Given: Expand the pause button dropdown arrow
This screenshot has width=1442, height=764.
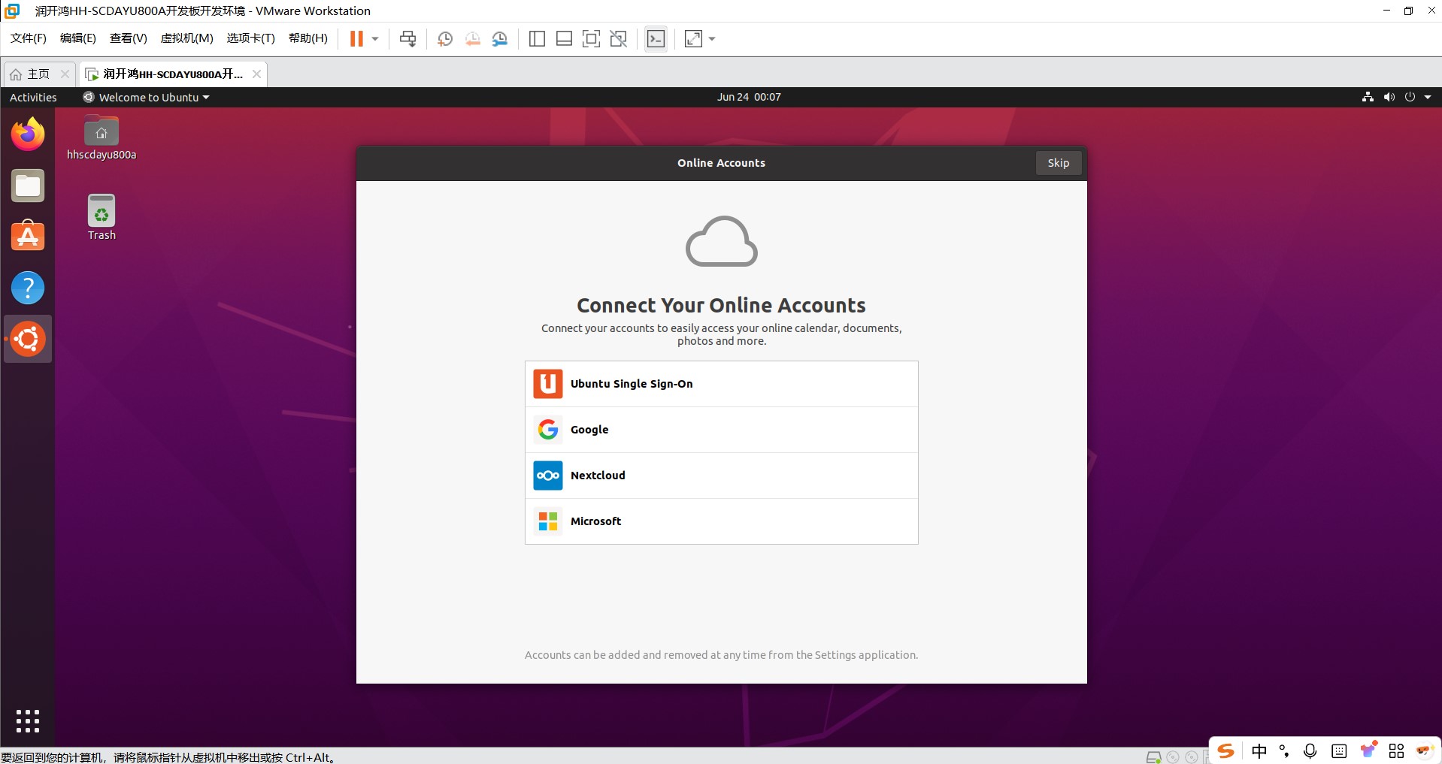Looking at the screenshot, I should [x=375, y=39].
